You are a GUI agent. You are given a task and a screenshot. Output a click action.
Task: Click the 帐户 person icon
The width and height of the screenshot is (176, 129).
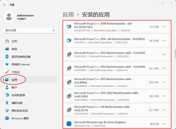click(7, 87)
